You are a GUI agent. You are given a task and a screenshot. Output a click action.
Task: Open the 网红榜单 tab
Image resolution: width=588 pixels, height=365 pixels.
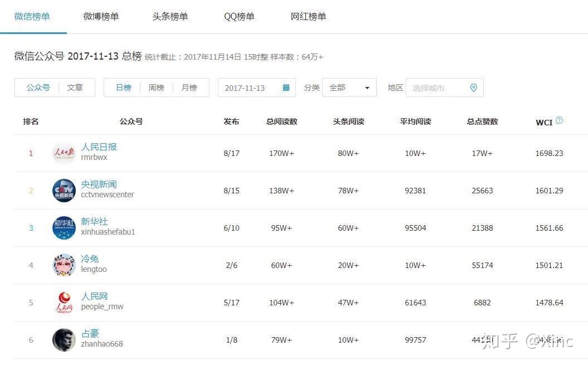pos(308,17)
